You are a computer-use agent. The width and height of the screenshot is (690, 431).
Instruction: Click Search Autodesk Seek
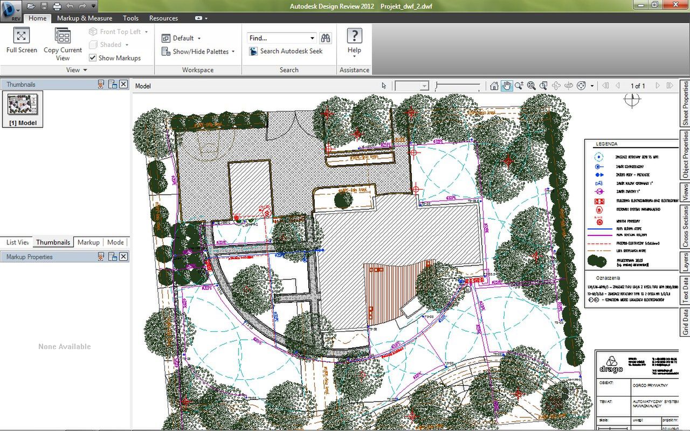(x=286, y=51)
